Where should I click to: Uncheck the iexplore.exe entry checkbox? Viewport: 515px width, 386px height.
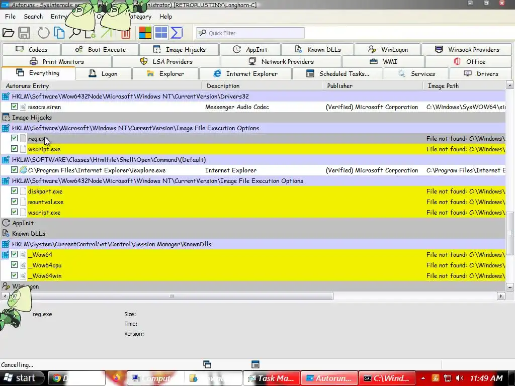(14, 170)
